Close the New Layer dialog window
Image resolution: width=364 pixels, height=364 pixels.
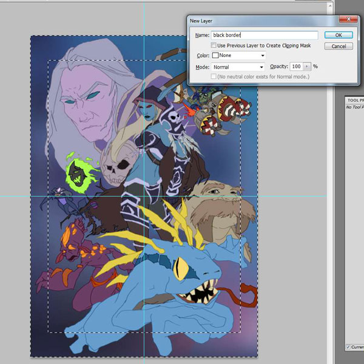pyautogui.click(x=348, y=19)
